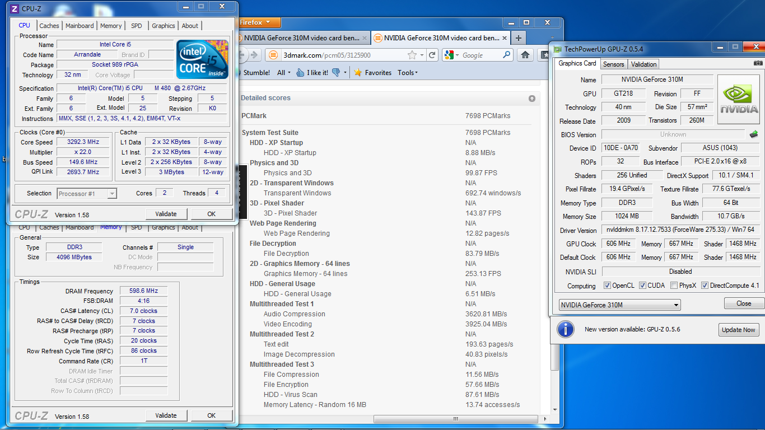765x430 pixels.
Task: Click the CPU-Z title bar icon
Action: pos(15,8)
